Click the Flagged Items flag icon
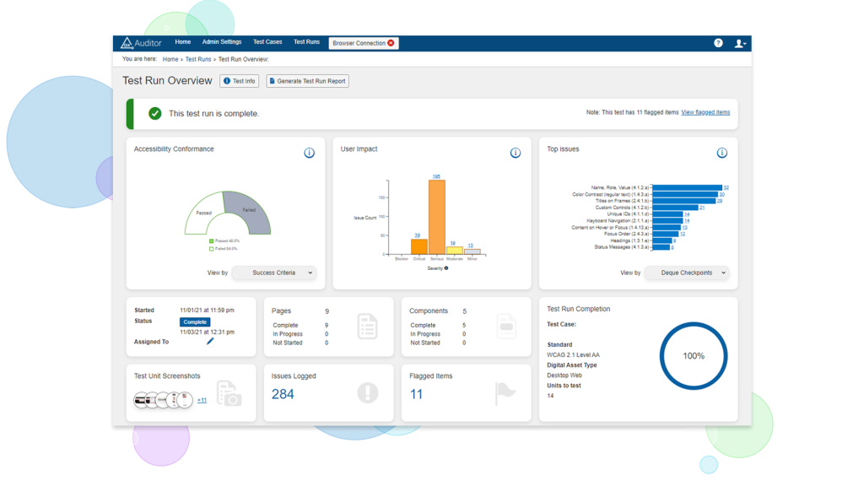The image size is (864, 486). click(505, 393)
